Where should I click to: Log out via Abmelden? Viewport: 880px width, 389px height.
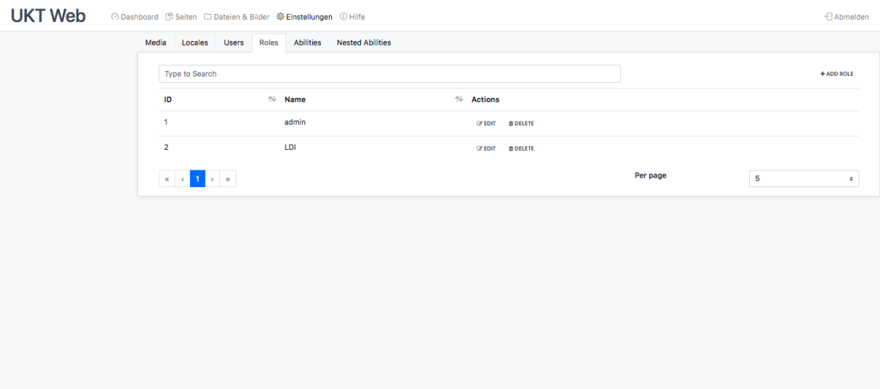pyautogui.click(x=846, y=17)
